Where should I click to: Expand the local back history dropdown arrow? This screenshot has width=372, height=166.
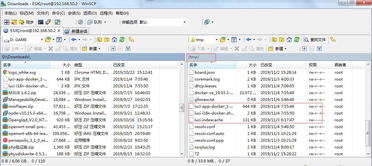(x=79, y=40)
